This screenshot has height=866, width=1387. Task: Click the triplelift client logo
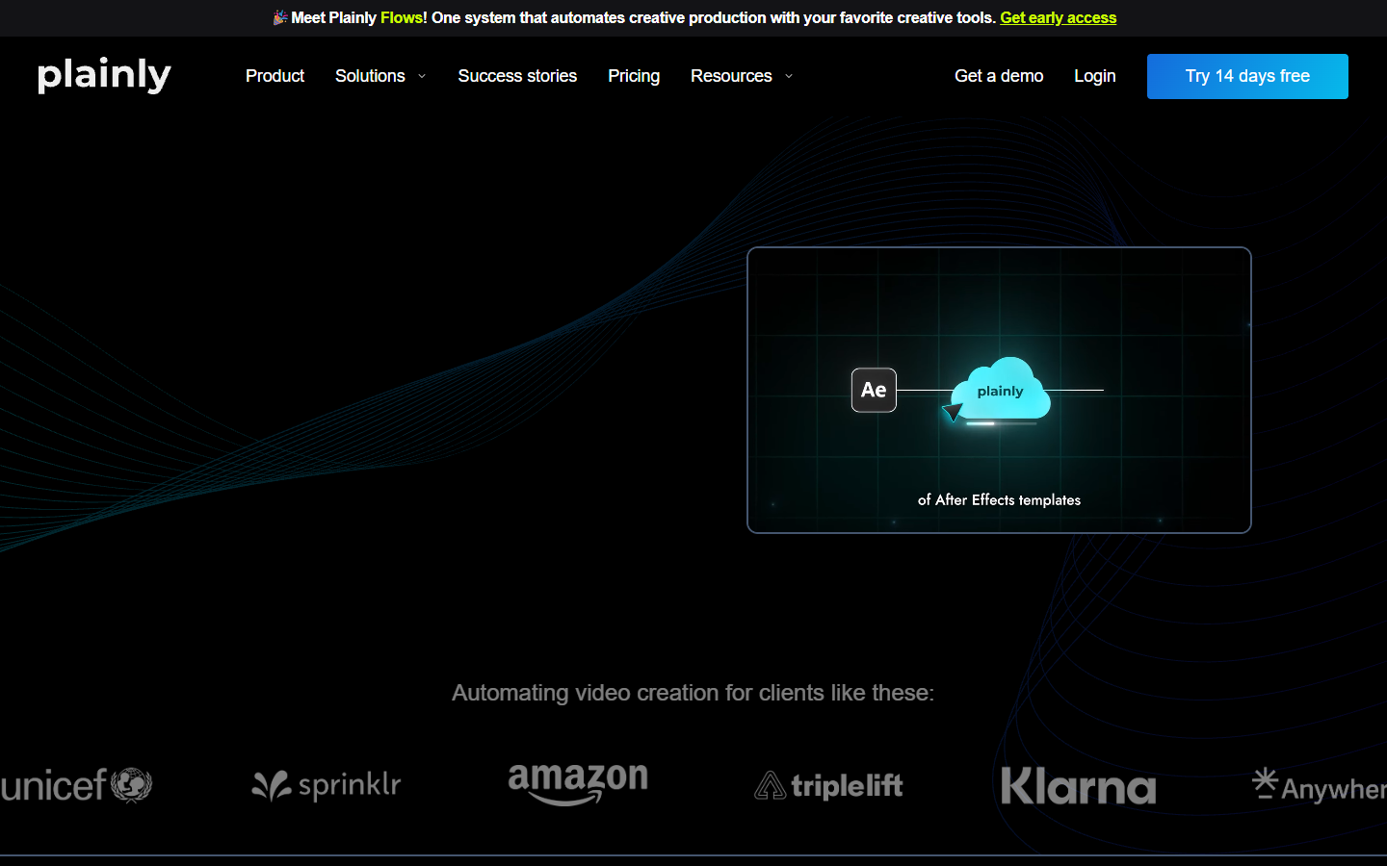828,786
